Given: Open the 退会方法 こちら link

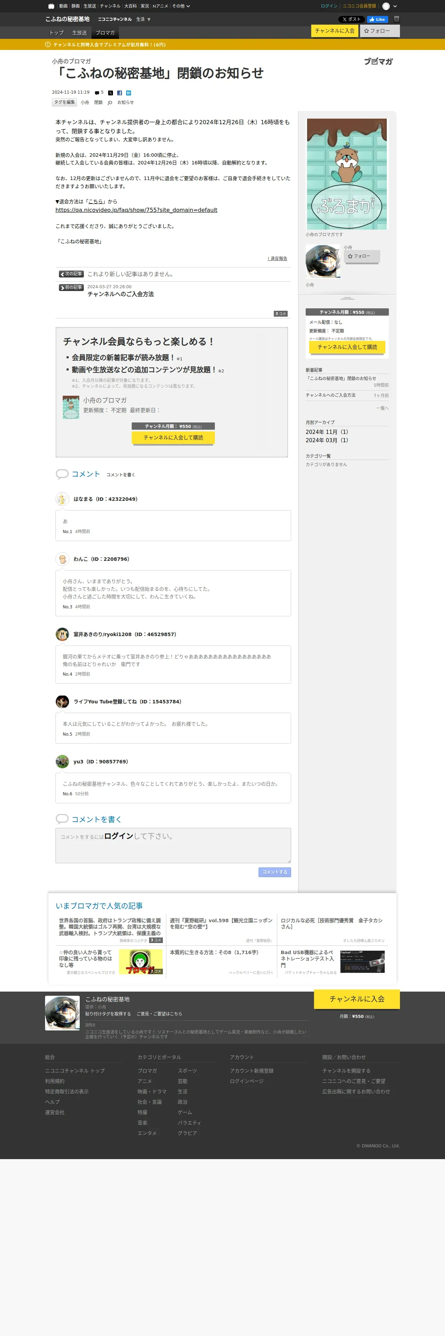Looking at the screenshot, I should click(x=95, y=202).
